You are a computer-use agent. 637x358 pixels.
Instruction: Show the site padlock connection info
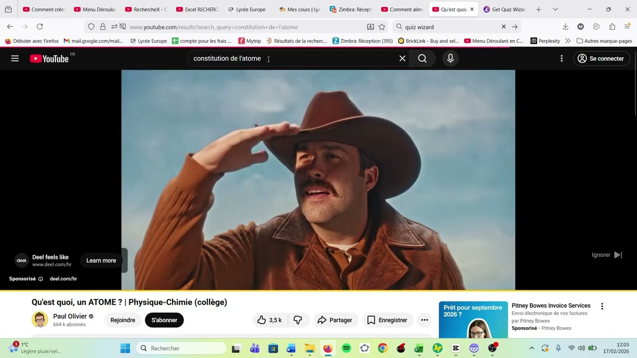click(x=103, y=27)
